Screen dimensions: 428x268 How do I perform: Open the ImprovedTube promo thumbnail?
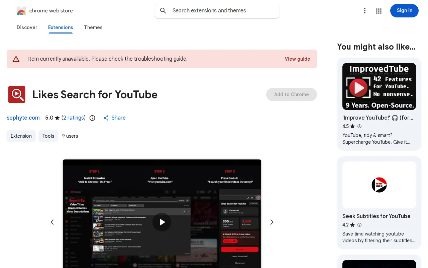379,86
